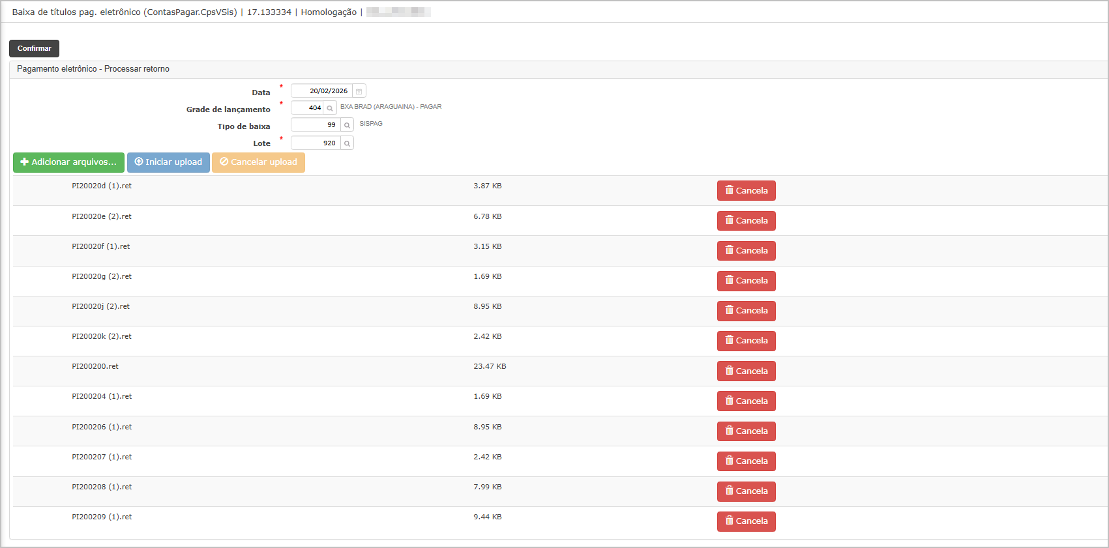
Task: Click the Lote number field
Action: pos(316,143)
